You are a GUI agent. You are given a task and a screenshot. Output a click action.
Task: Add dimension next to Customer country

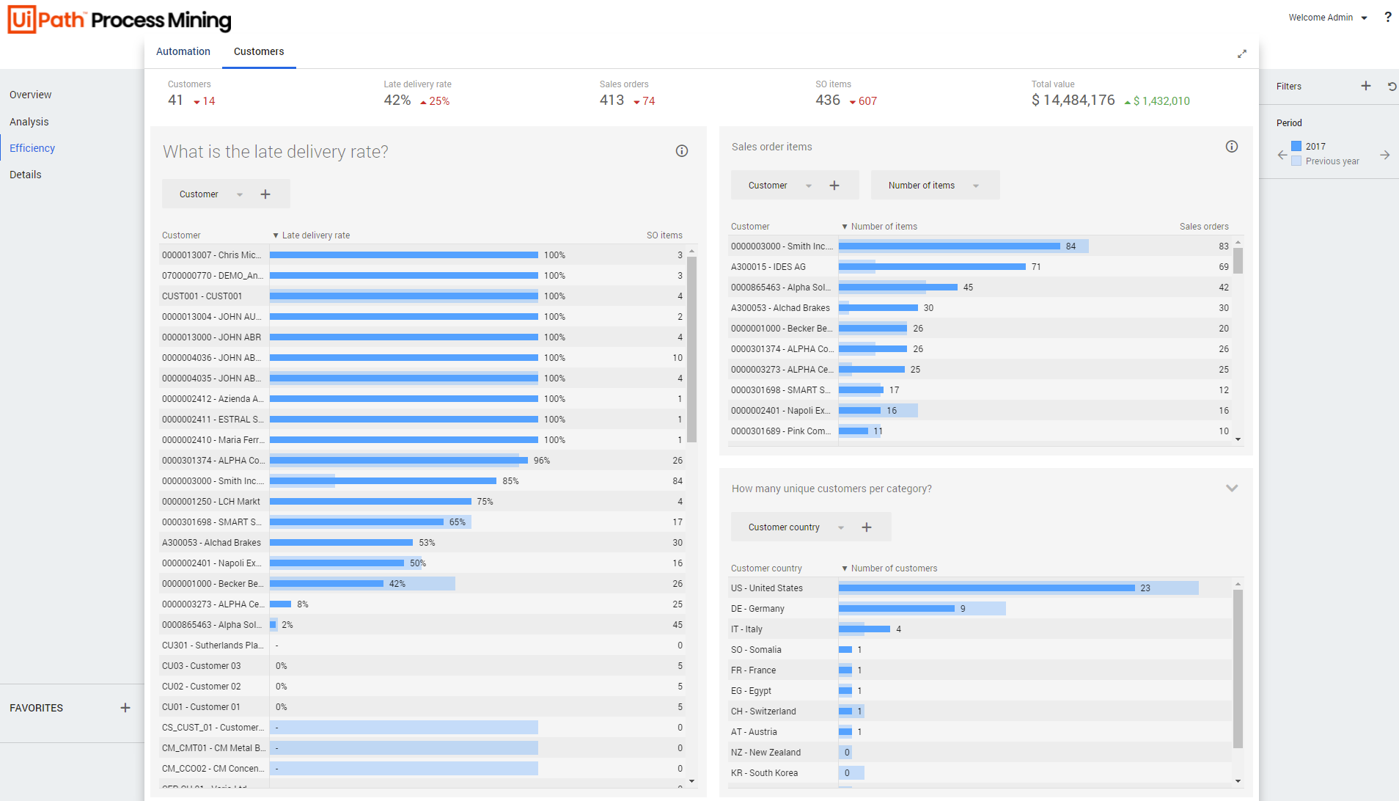click(x=866, y=527)
